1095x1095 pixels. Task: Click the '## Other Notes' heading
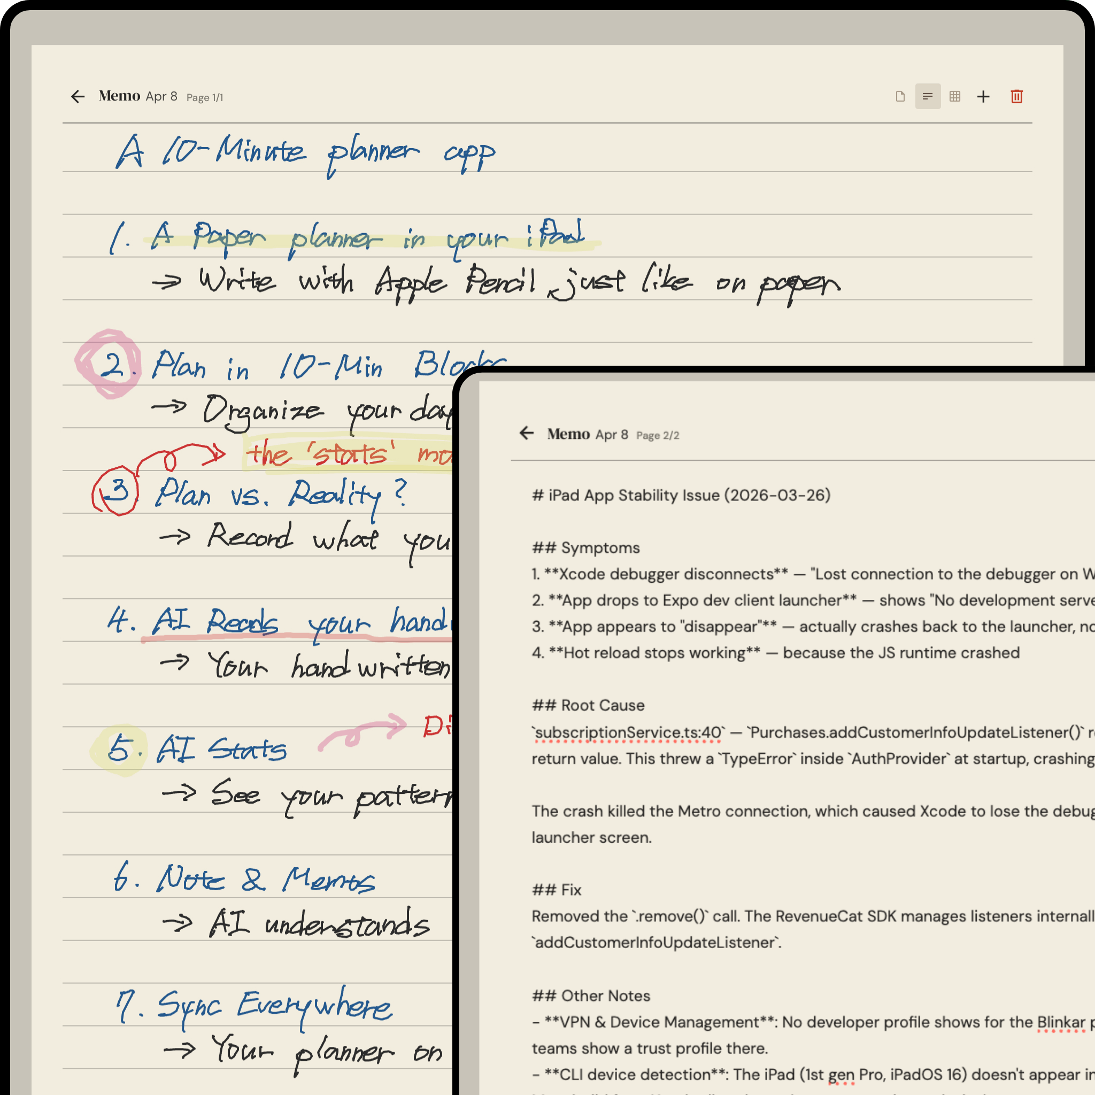tap(591, 996)
